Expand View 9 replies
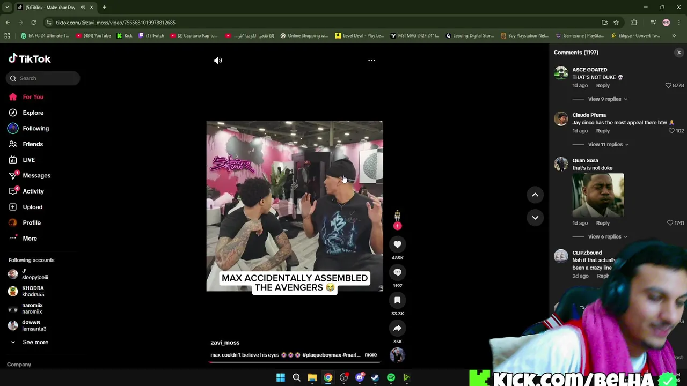Screen dimensions: 687x386 pos(608,99)
